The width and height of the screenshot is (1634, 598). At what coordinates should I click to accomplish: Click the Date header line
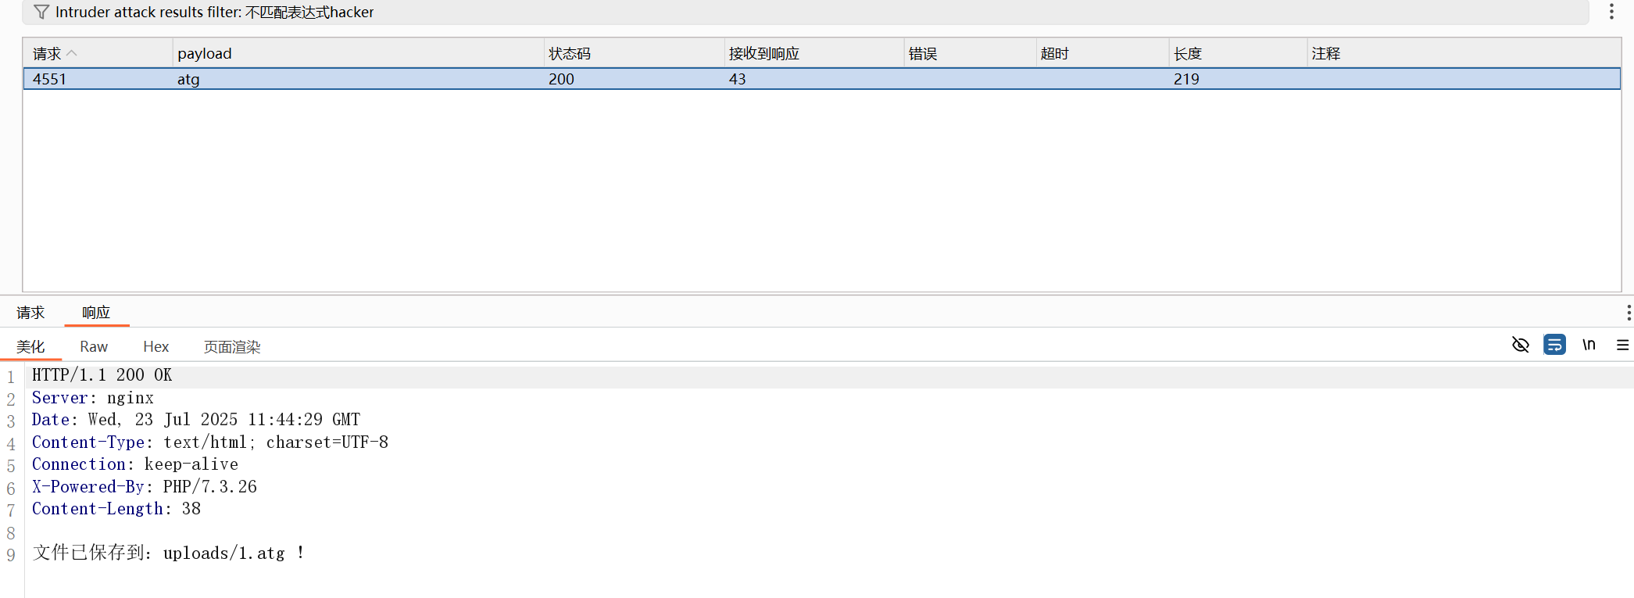click(195, 420)
